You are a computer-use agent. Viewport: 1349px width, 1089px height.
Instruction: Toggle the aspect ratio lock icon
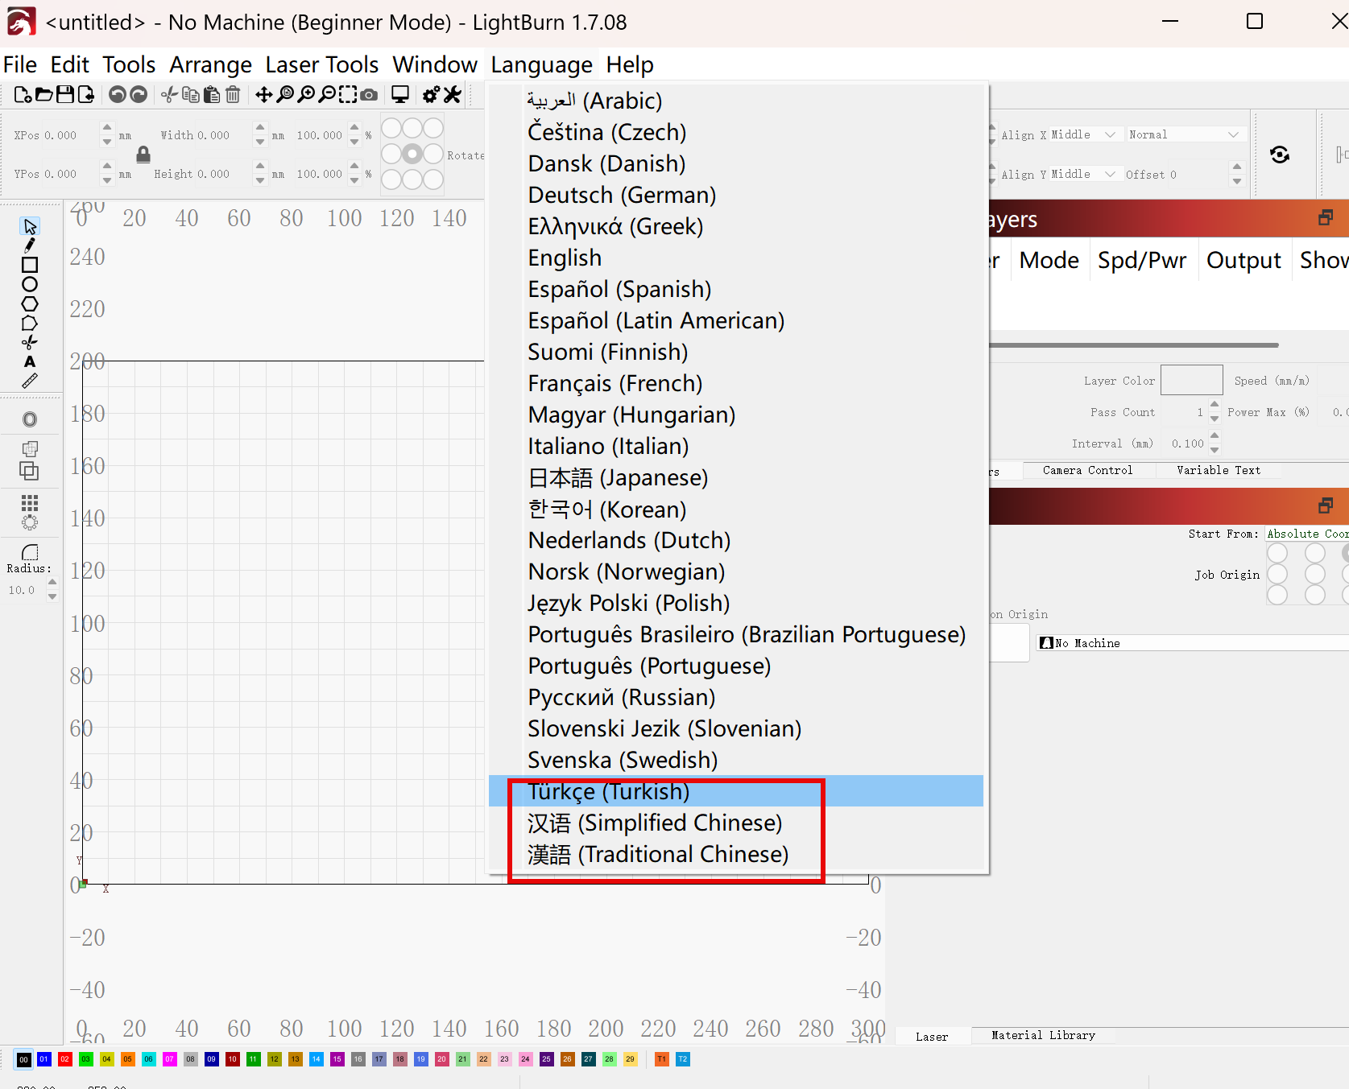click(x=143, y=155)
